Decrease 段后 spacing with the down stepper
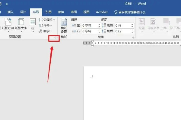The image size is (181, 120). 132,32
